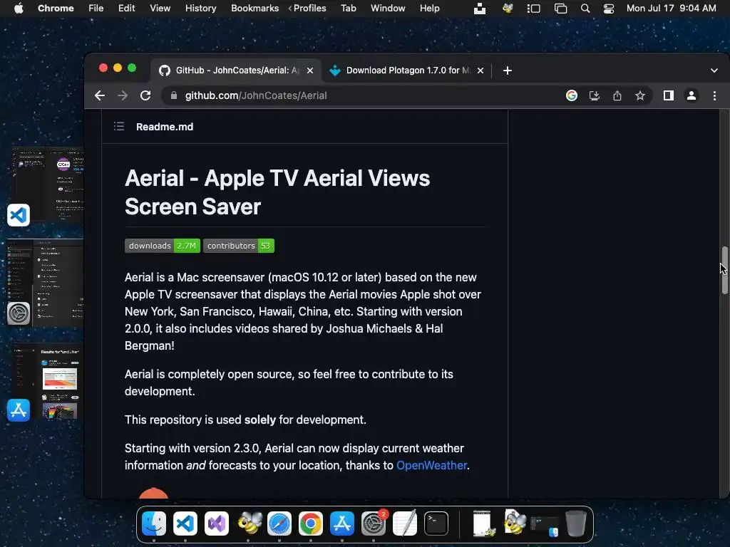
Task: Switch to System Settings window in Stage Manager
Action: pyautogui.click(x=46, y=283)
